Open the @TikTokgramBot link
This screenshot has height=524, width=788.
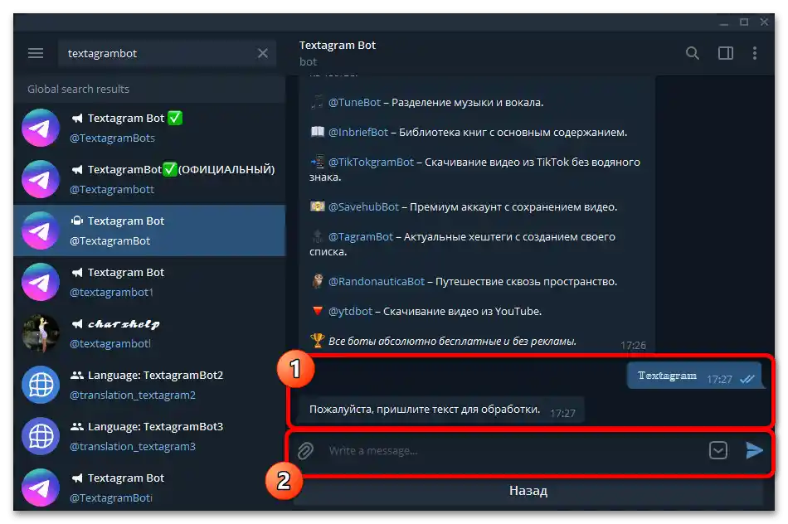(x=371, y=162)
